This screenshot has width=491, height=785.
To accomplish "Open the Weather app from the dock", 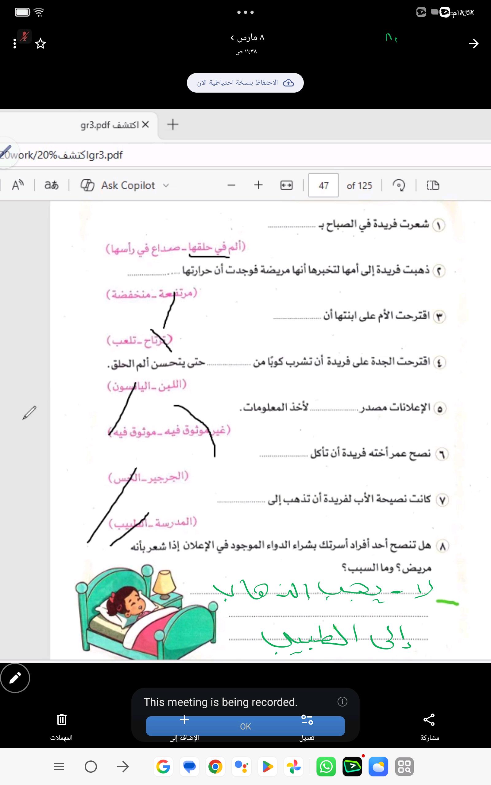I will pyautogui.click(x=378, y=767).
